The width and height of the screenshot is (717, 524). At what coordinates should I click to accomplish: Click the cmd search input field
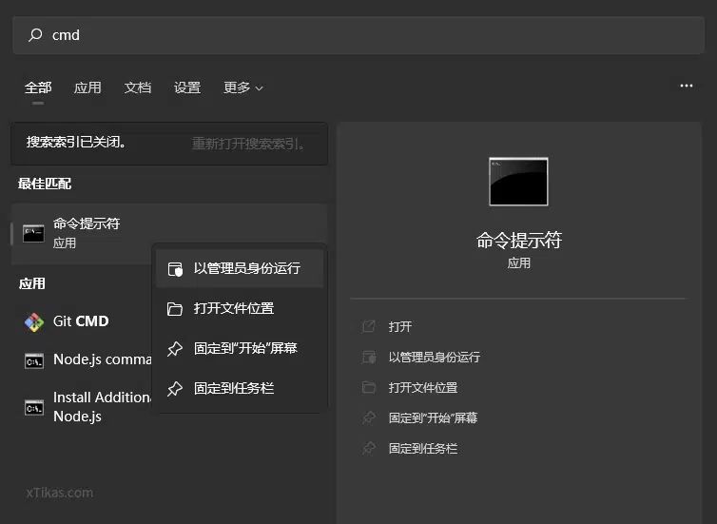(x=358, y=35)
